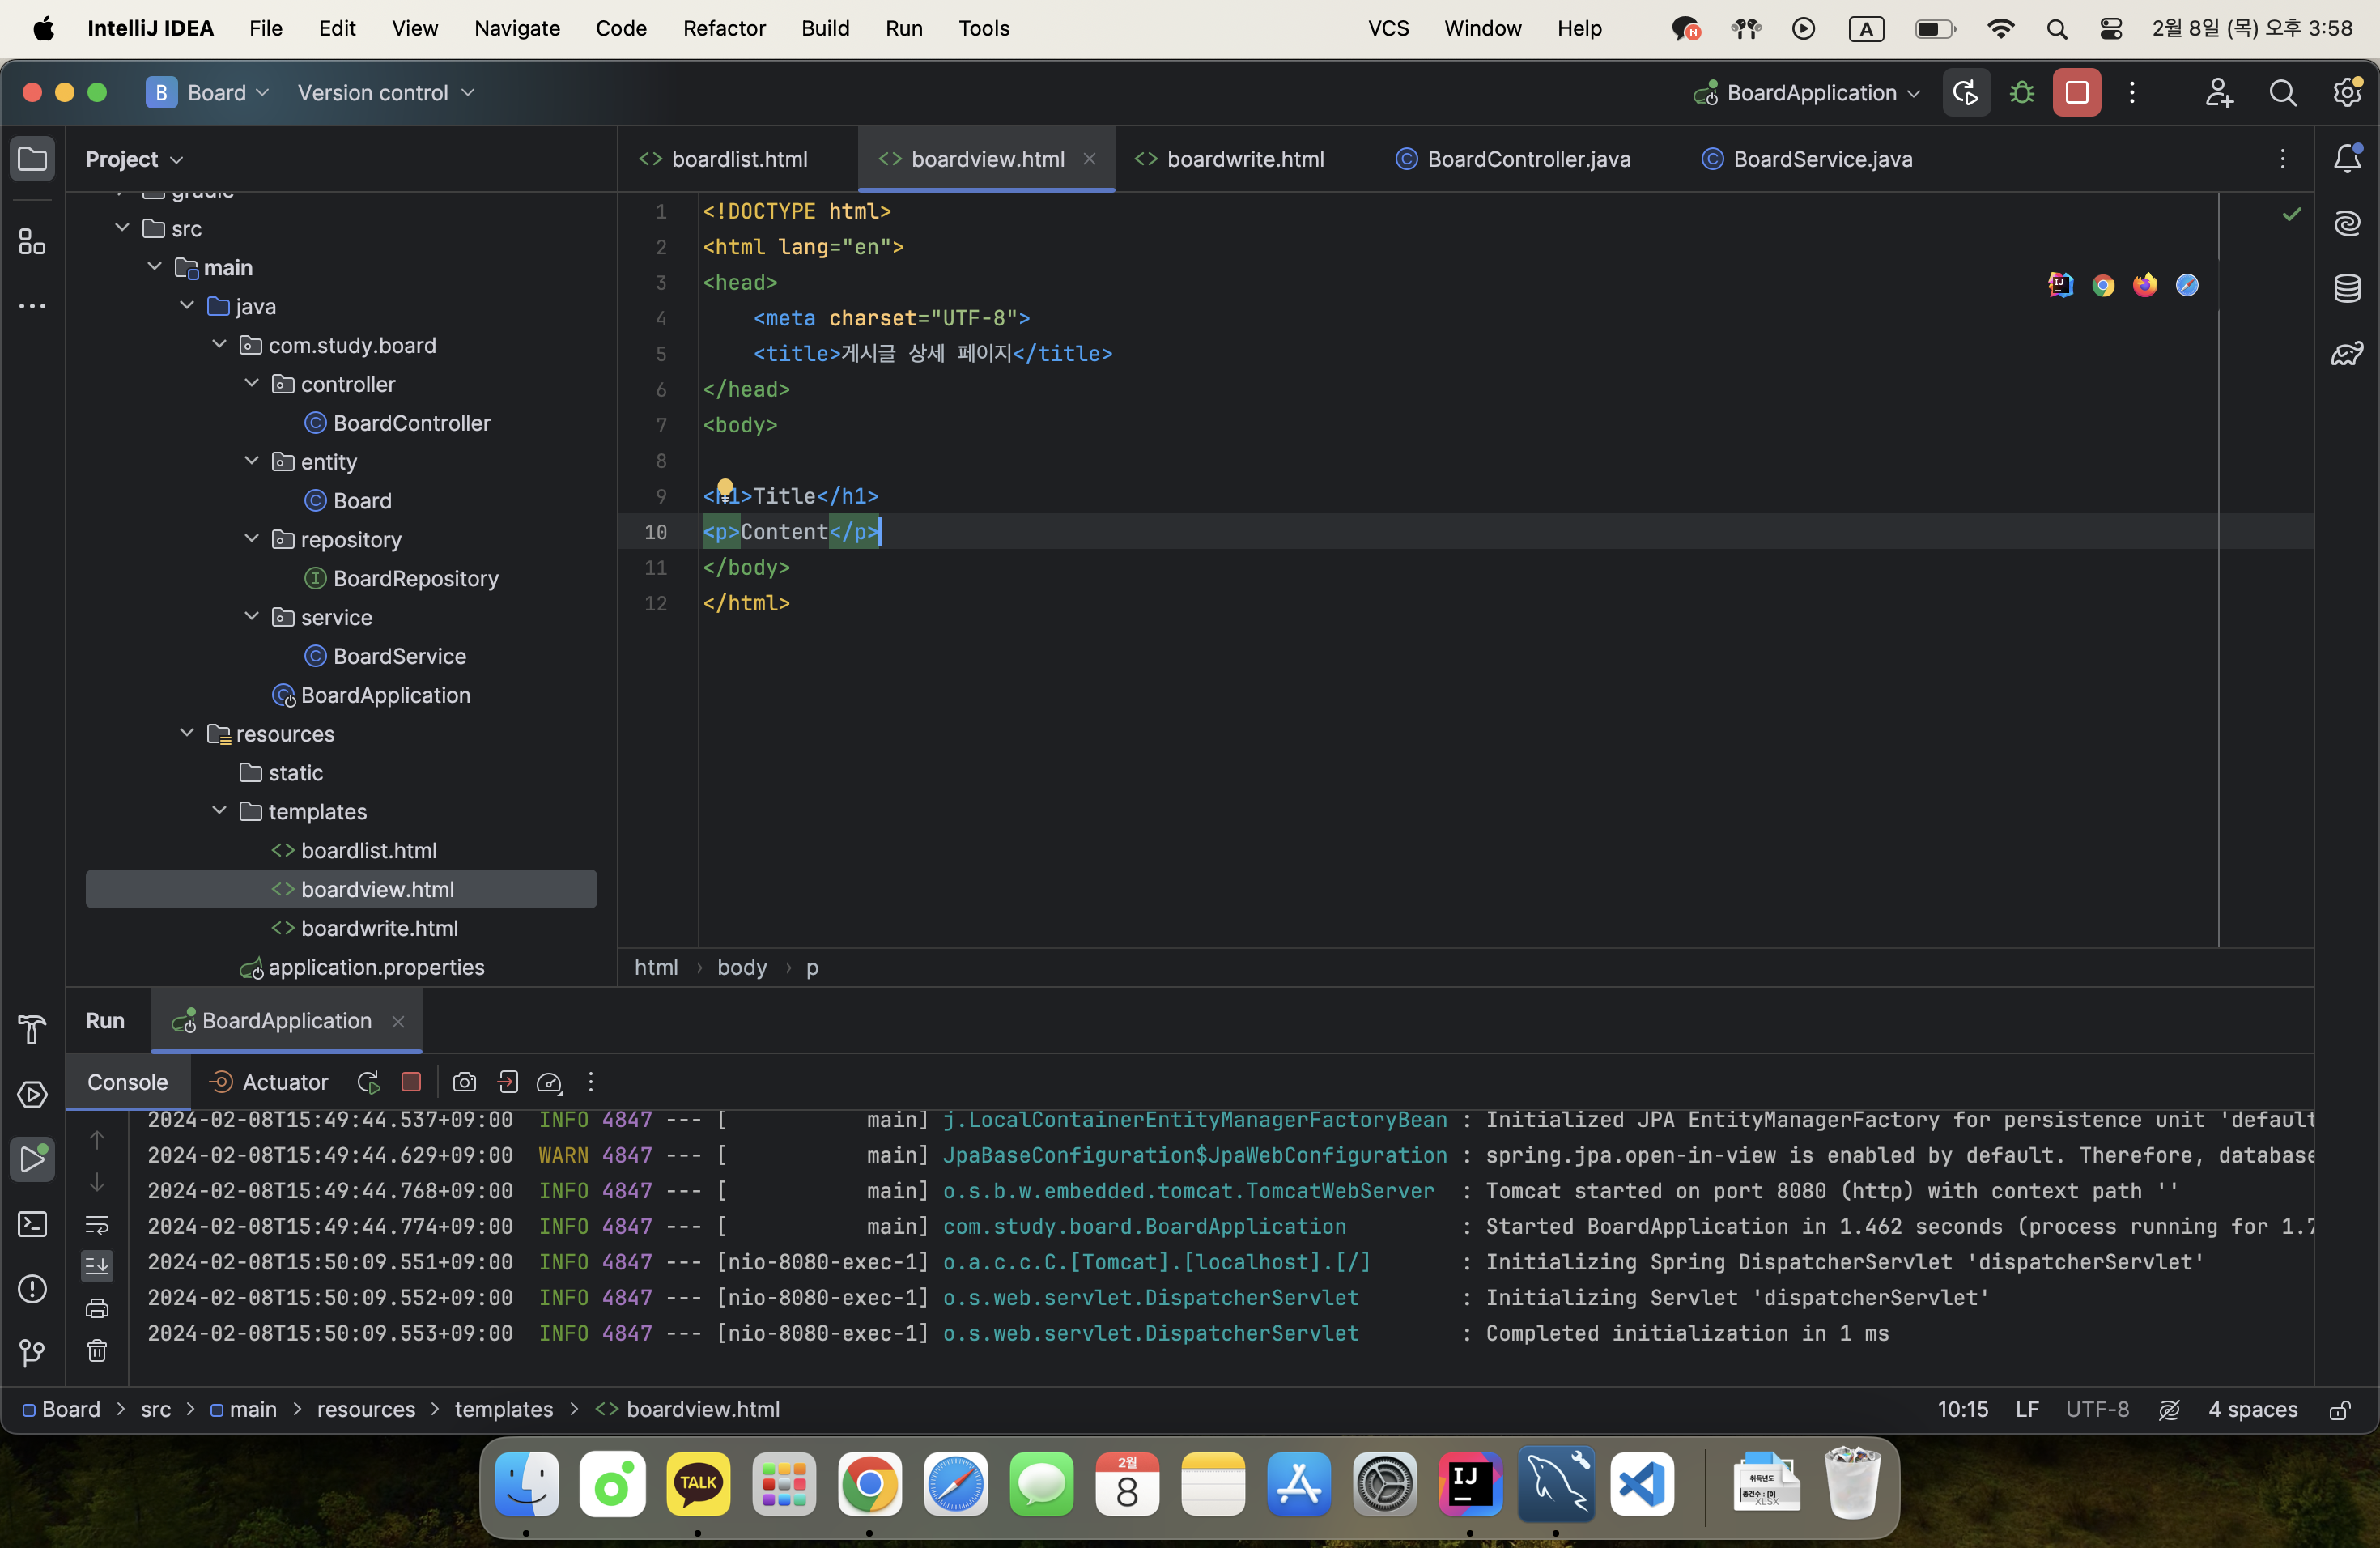This screenshot has width=2380, height=1548.
Task: Select boardwrite.html in the project tree
Action: (x=379, y=928)
